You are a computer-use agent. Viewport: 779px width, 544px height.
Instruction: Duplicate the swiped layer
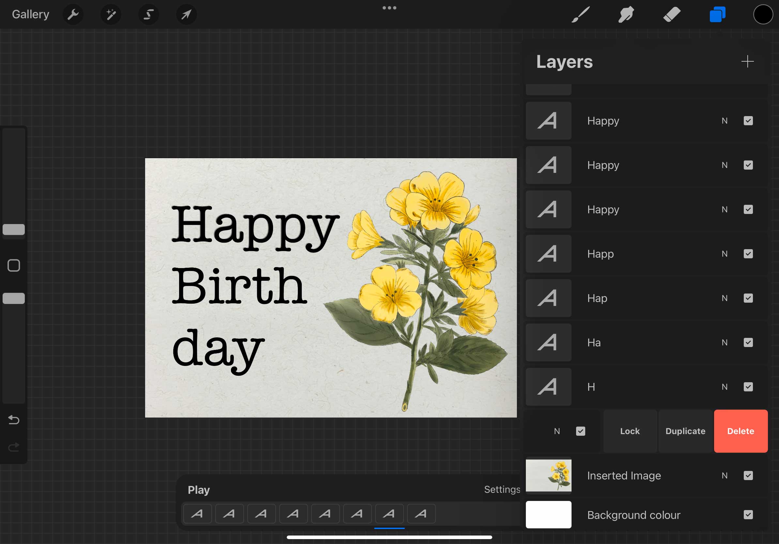(685, 431)
